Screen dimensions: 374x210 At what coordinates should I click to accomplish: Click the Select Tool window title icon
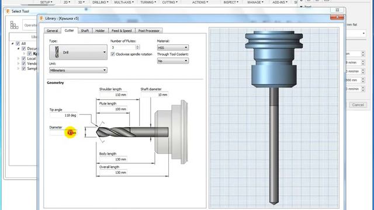pos(8,11)
